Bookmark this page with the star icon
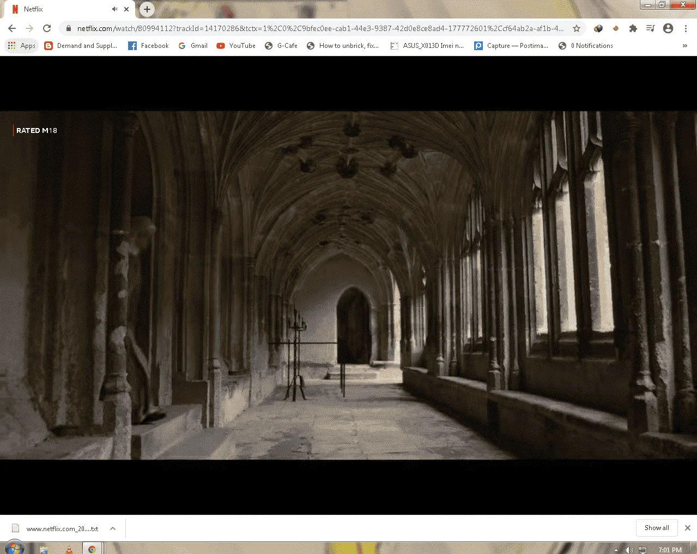697x554 pixels. click(577, 28)
